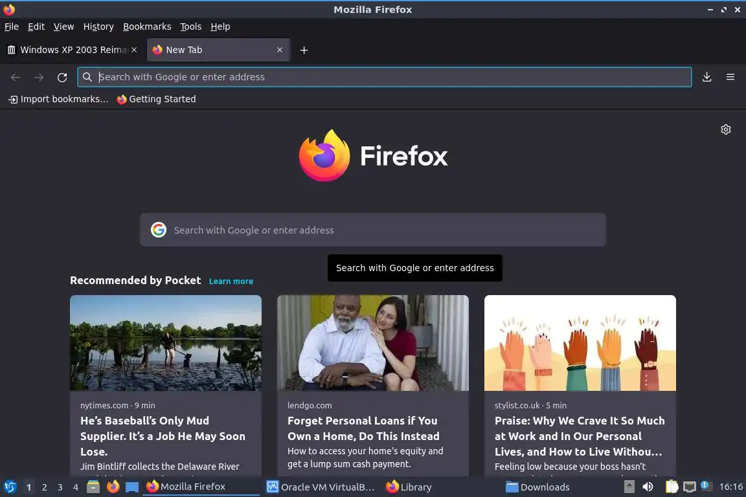Open the lendgo couple image thumbnail
The height and width of the screenshot is (497, 746).
pos(372,343)
